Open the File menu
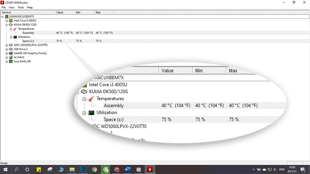The height and width of the screenshot is (174, 310). 3,7
